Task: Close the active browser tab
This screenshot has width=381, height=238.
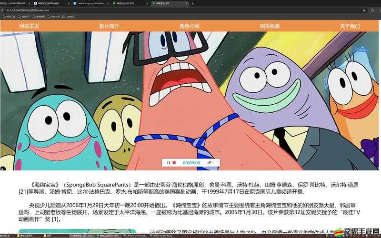Action: pos(187,3)
